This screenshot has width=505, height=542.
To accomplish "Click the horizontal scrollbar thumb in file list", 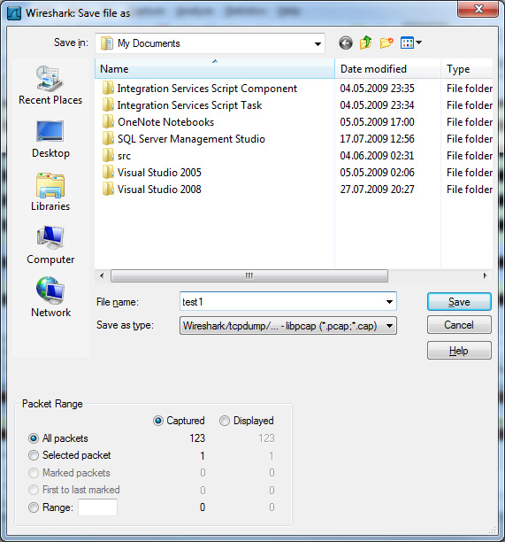I will pos(249,275).
